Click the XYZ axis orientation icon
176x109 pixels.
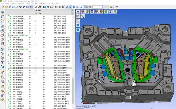click(x=82, y=16)
